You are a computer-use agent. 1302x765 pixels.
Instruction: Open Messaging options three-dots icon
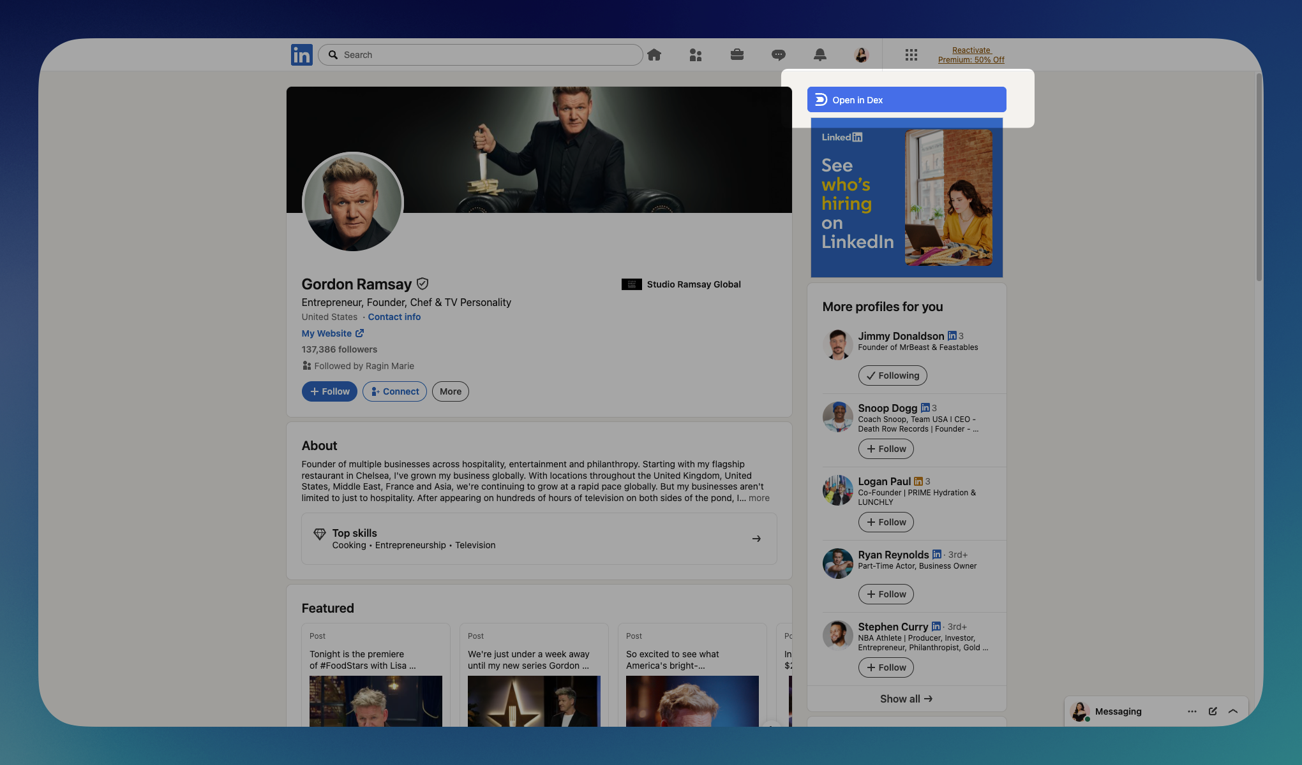(x=1192, y=711)
